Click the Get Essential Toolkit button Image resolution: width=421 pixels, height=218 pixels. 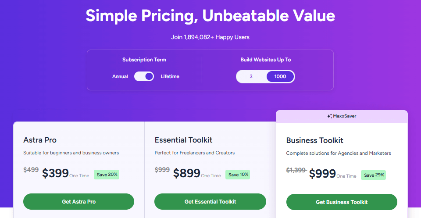click(x=210, y=202)
